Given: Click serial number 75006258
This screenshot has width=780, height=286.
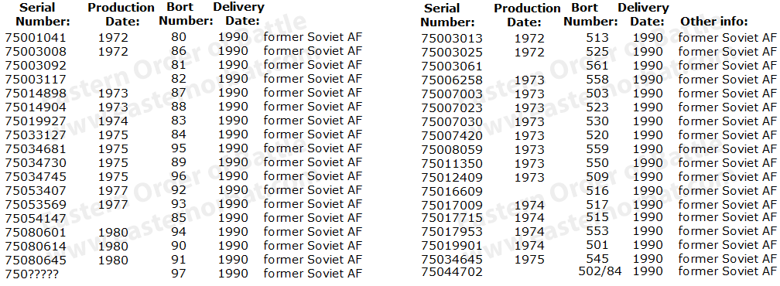Looking at the screenshot, I should (x=452, y=80).
